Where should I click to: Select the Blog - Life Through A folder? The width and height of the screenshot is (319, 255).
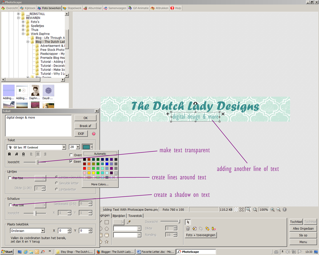coord(50,38)
